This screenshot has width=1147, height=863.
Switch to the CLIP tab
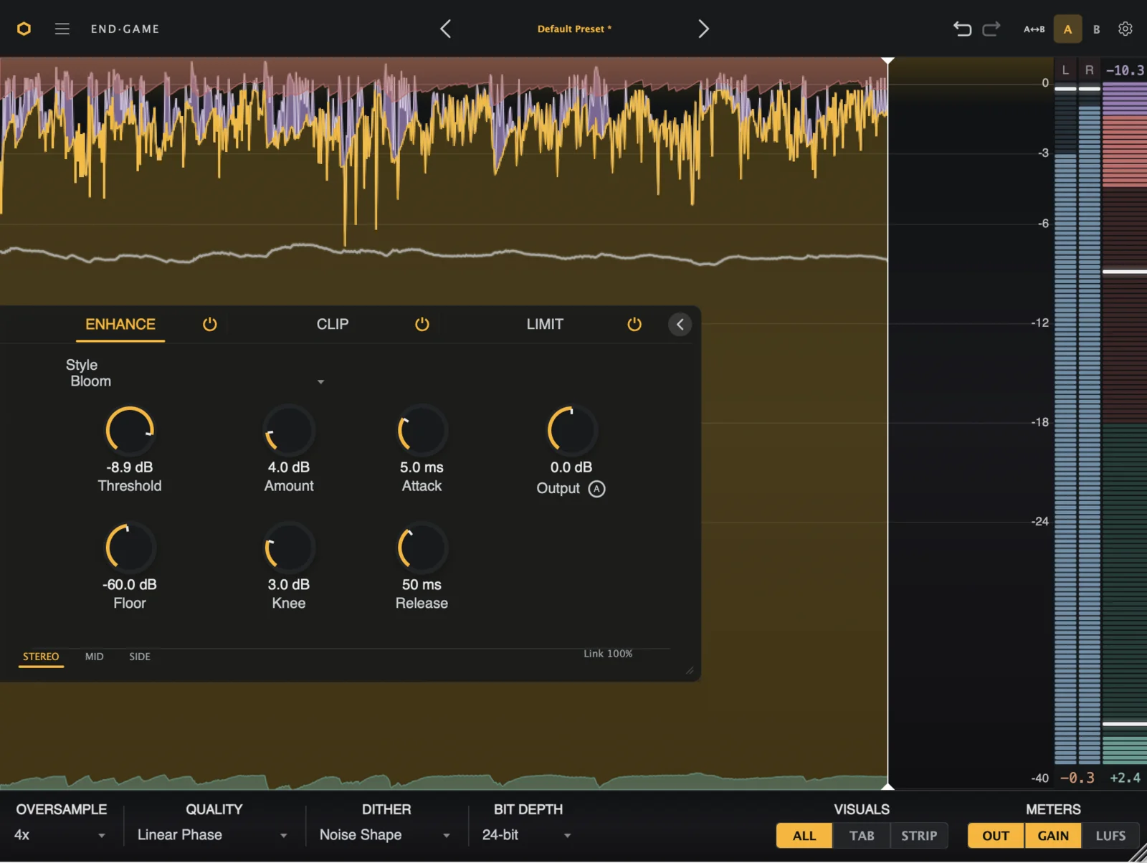(x=333, y=324)
